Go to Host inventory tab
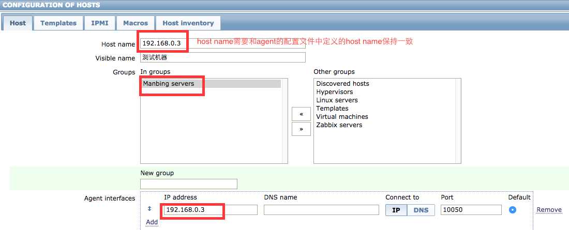 [x=188, y=23]
